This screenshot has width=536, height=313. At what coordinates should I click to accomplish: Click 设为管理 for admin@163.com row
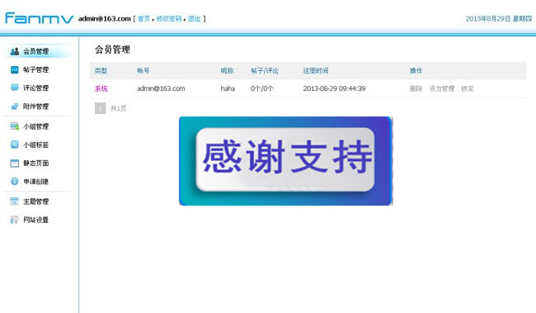pyautogui.click(x=442, y=88)
